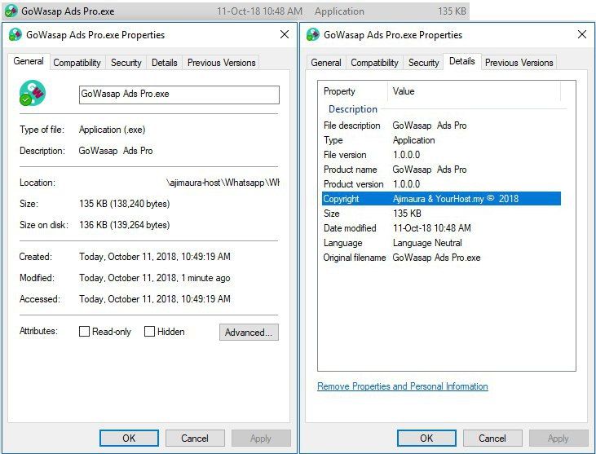Viewport: 596px width, 454px height.
Task: Open Advanced attributes dialog
Action: coord(249,333)
